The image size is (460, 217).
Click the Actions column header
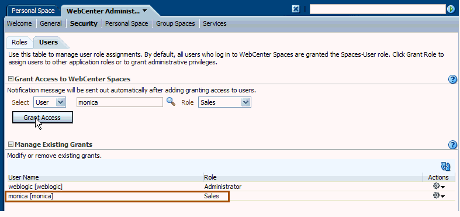point(439,177)
